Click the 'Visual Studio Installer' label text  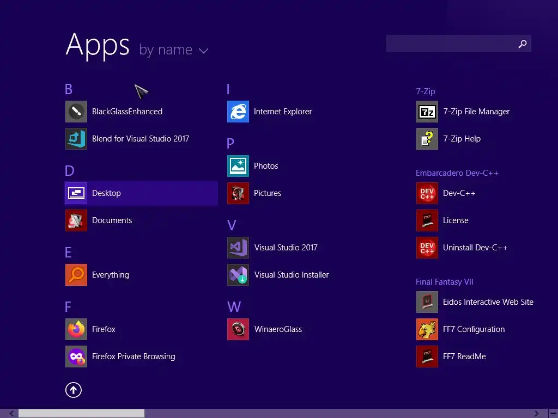tap(292, 275)
